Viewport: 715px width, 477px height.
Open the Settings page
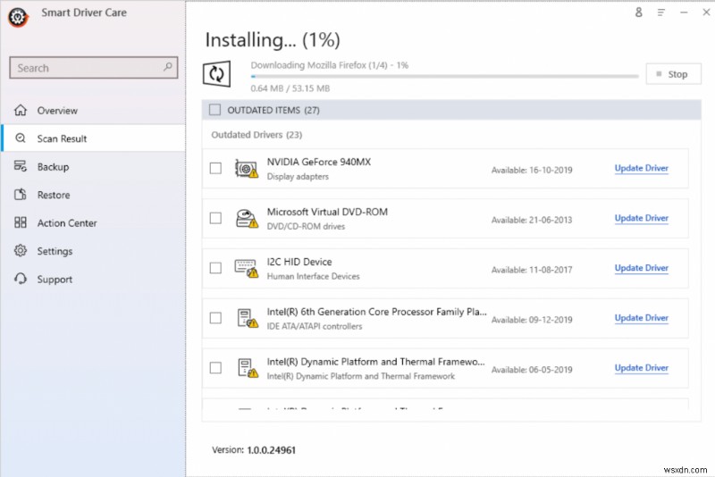point(94,251)
